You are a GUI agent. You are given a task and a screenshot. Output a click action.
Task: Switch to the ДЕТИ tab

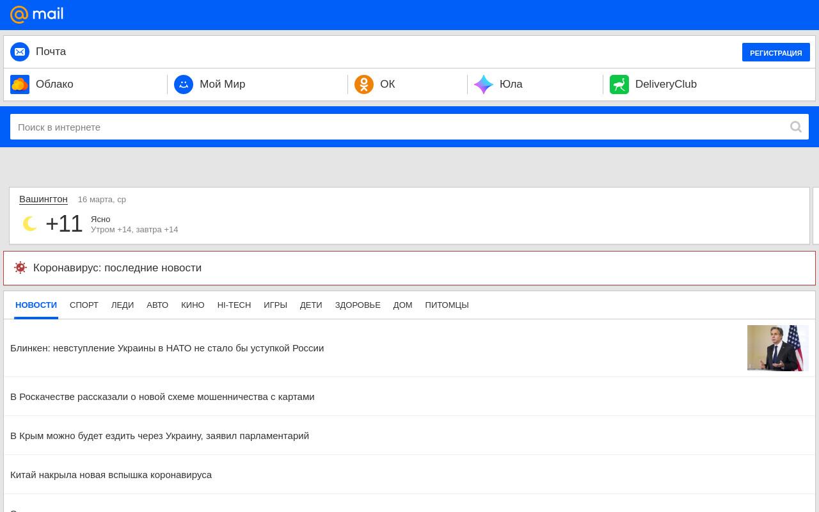coord(311,305)
